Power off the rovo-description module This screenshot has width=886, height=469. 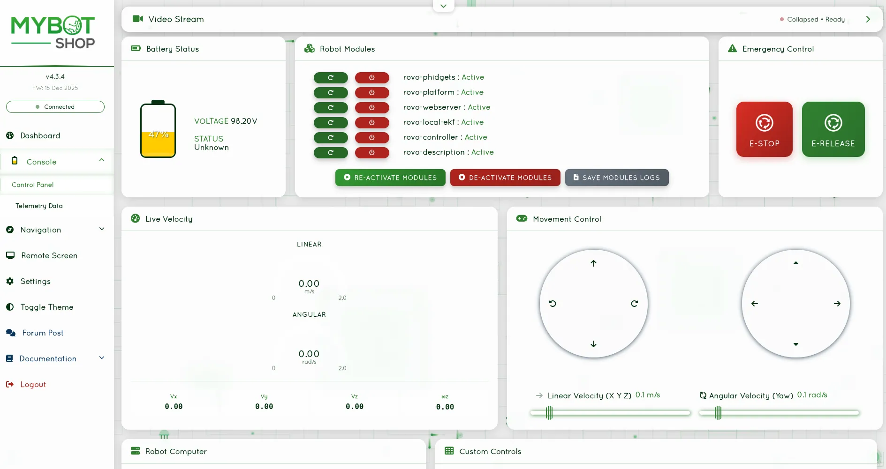372,153
